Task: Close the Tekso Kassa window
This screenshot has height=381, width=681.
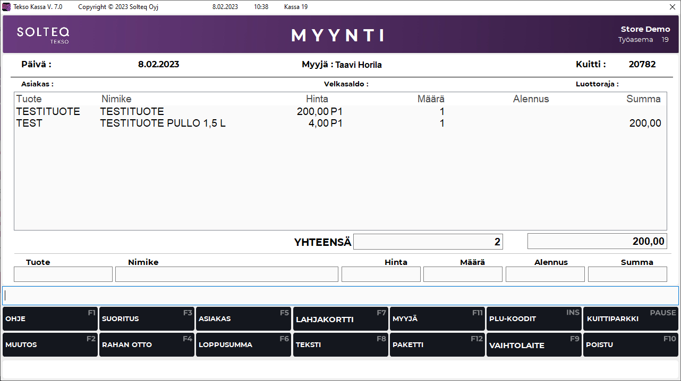Action: pos(672,7)
